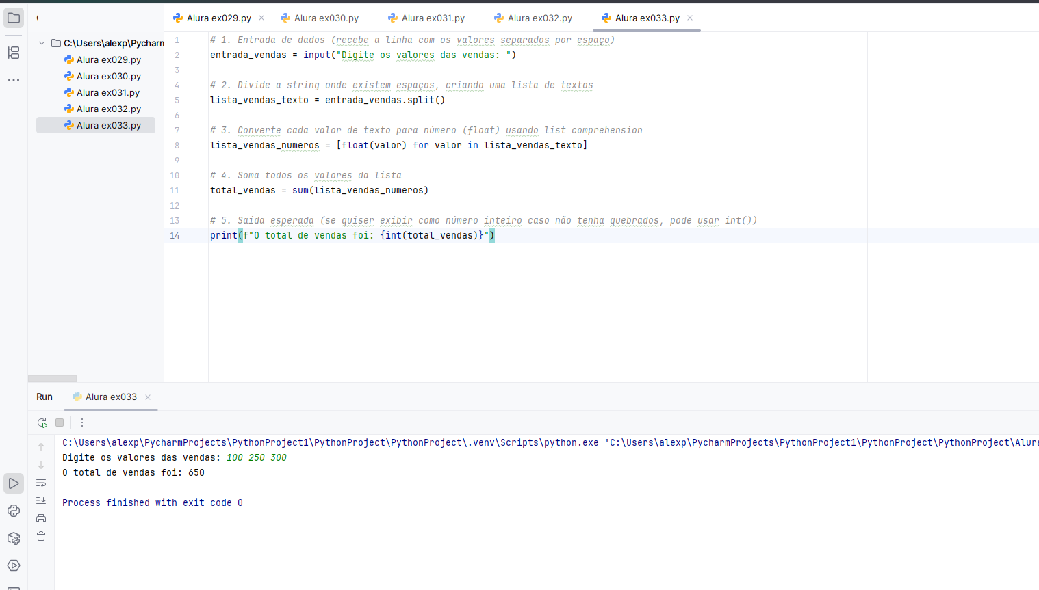
Task: Click gutter line number 5
Action: [177, 100]
